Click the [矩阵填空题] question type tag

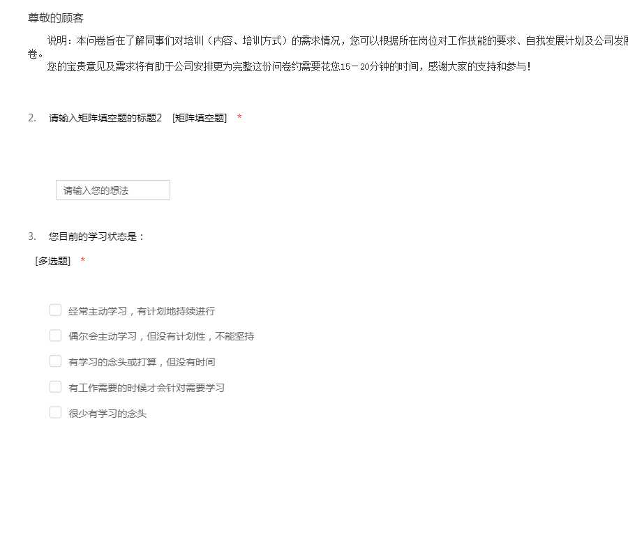[x=200, y=118]
